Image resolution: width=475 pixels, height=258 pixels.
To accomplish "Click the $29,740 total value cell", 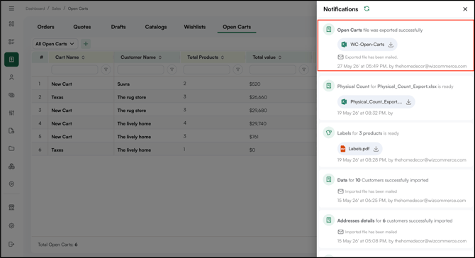I will coord(258,123).
